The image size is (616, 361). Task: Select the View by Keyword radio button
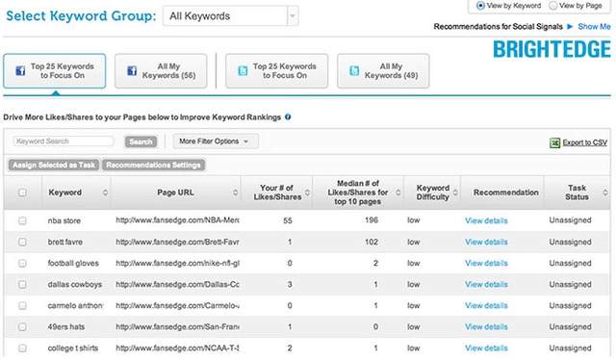[480, 6]
